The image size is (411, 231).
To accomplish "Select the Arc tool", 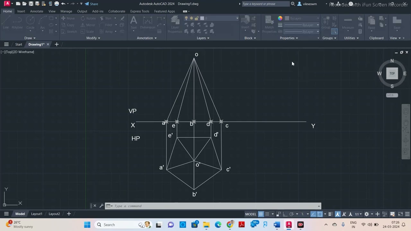I will click(x=42, y=23).
